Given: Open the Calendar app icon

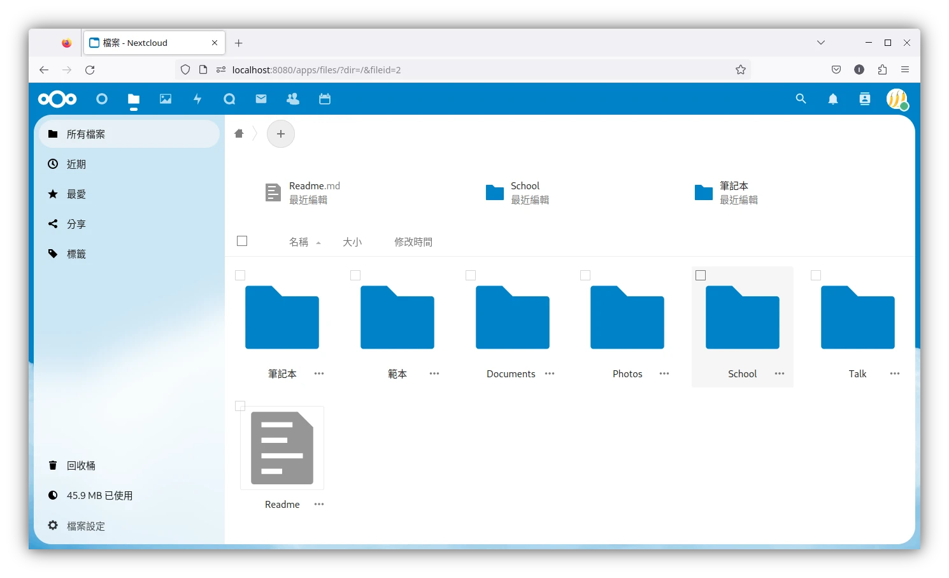Looking at the screenshot, I should pos(325,99).
